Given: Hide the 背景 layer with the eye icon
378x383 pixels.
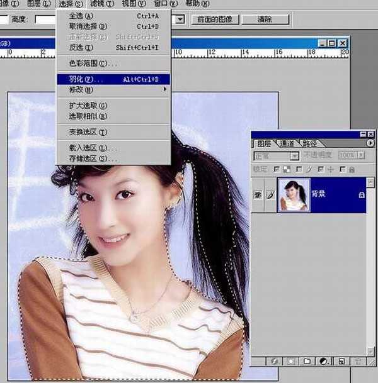Looking at the screenshot, I should (258, 195).
